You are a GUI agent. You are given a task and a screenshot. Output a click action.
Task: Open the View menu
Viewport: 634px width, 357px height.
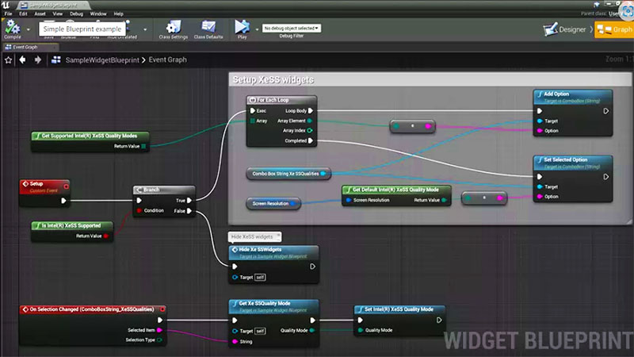coord(58,13)
